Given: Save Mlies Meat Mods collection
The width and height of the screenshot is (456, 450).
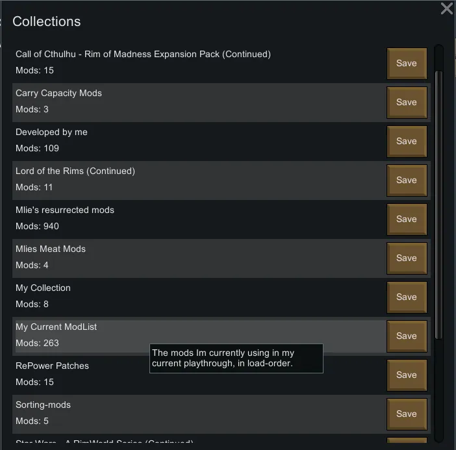Looking at the screenshot, I should tap(407, 258).
